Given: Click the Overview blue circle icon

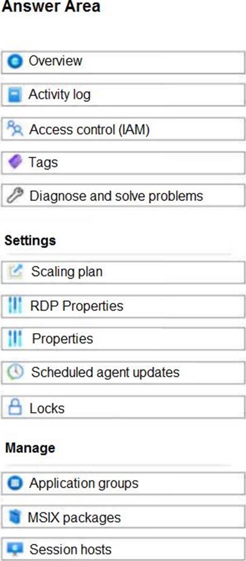Looking at the screenshot, I should point(15,62).
